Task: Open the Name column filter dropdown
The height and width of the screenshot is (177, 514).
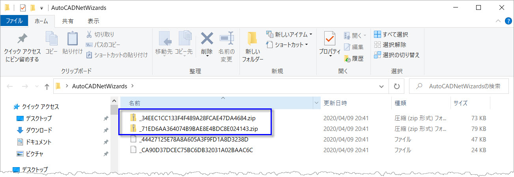Action: click(x=316, y=103)
